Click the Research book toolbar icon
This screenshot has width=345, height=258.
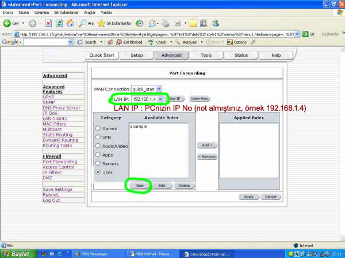[x=204, y=23]
